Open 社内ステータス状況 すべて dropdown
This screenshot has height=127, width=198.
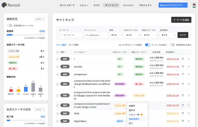pos(40,110)
